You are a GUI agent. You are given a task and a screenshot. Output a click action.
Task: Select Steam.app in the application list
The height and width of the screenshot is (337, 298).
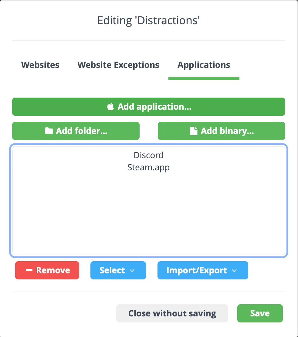(148, 167)
